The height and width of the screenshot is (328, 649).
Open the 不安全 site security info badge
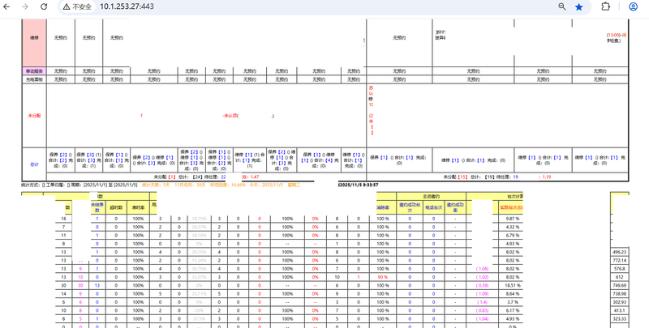click(x=77, y=6)
